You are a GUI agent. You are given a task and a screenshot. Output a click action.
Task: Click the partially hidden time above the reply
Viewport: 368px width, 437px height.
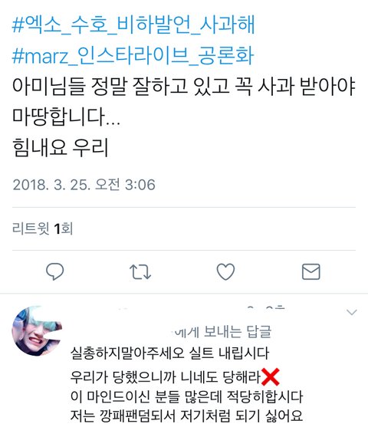[266, 308]
